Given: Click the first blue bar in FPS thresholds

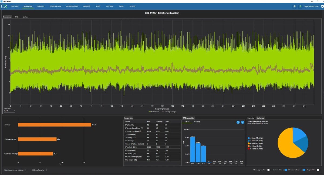Looking at the screenshot, I should click(x=193, y=150).
